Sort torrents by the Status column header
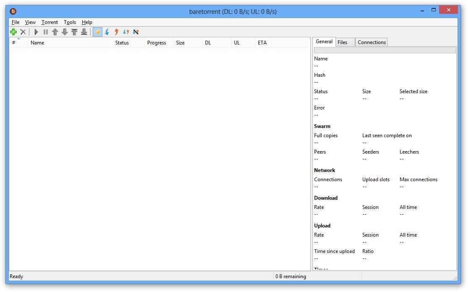Screen dimensions: 468x292 129,43
